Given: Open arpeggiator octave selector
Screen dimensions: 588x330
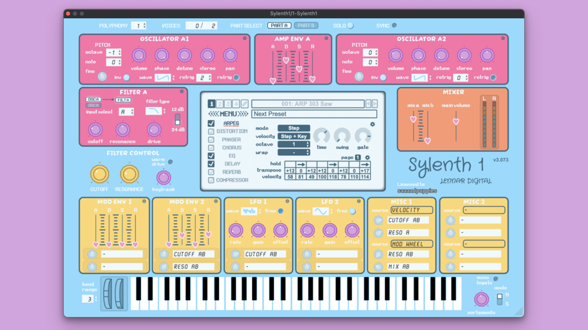Looking at the screenshot, I should [294, 144].
